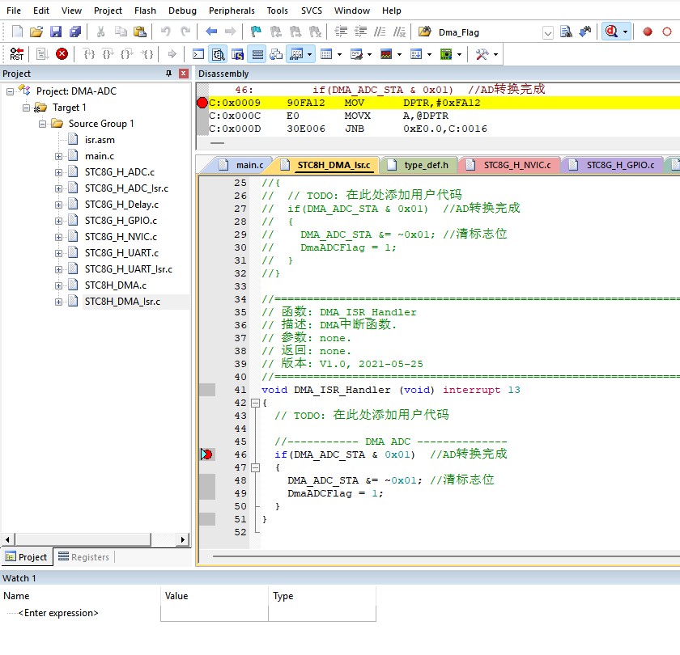Select the Project panel tab
The height and width of the screenshot is (655, 680).
click(27, 556)
